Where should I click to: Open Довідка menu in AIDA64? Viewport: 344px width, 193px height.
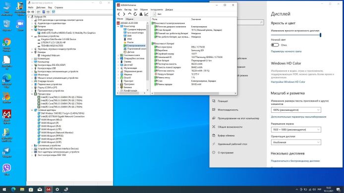tap(169, 9)
